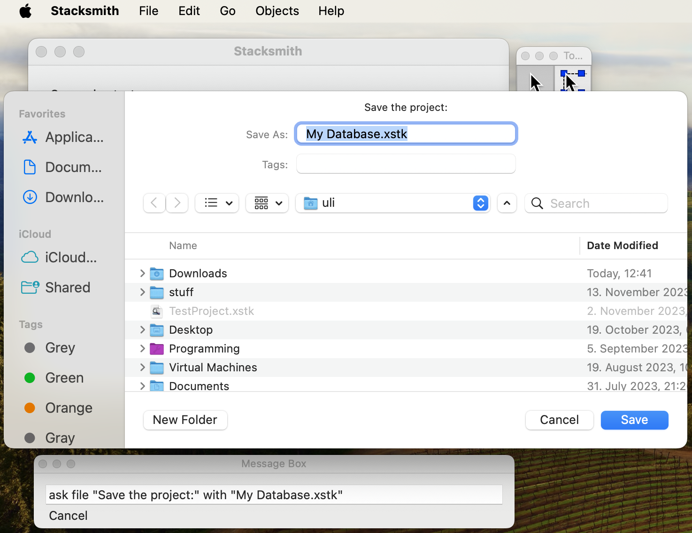Click the TestProject.xstk file name
Image resolution: width=692 pixels, height=533 pixels.
coord(211,311)
